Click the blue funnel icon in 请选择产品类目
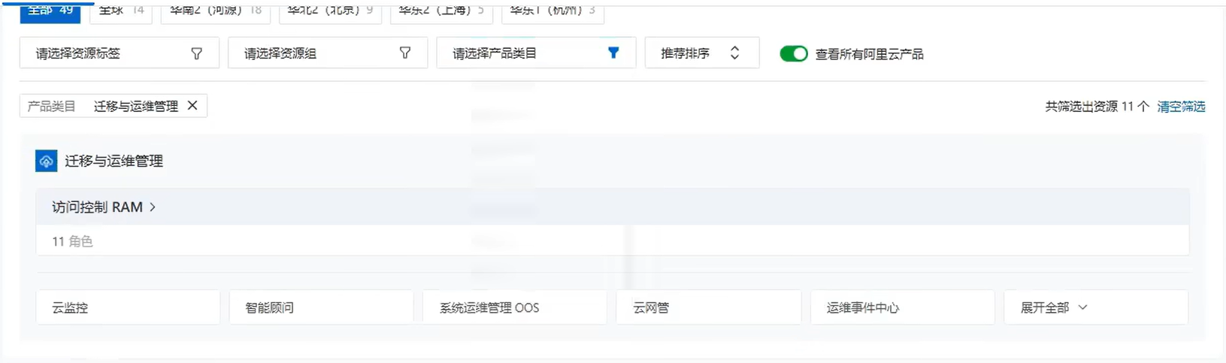Viewport: 1226px width, 363px height. [x=613, y=53]
